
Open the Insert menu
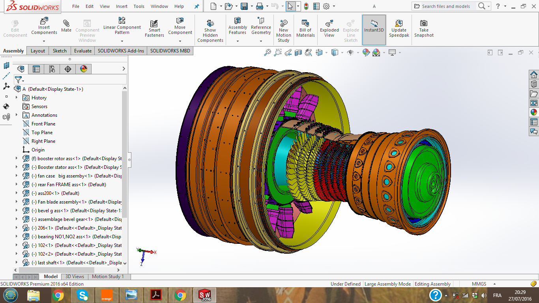[x=122, y=6]
